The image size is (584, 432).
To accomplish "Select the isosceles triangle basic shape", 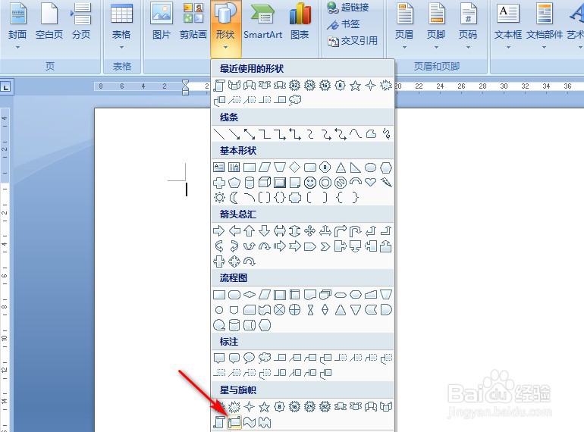I will pyautogui.click(x=341, y=167).
